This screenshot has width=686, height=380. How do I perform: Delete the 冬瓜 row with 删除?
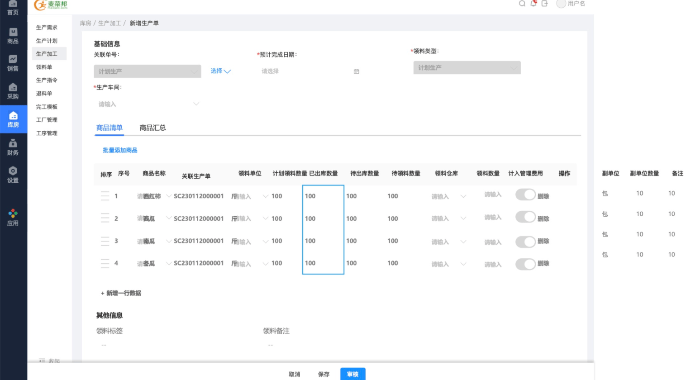click(x=543, y=263)
